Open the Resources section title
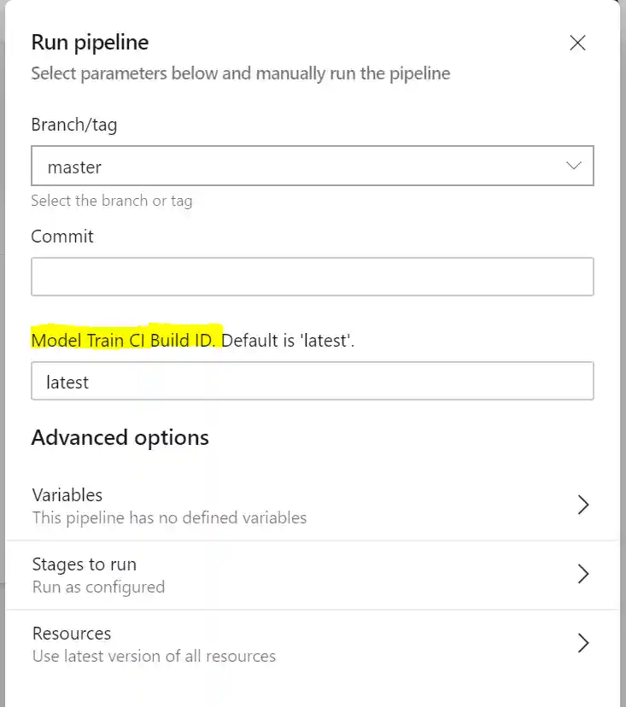Viewport: 626px width, 707px height. point(72,634)
